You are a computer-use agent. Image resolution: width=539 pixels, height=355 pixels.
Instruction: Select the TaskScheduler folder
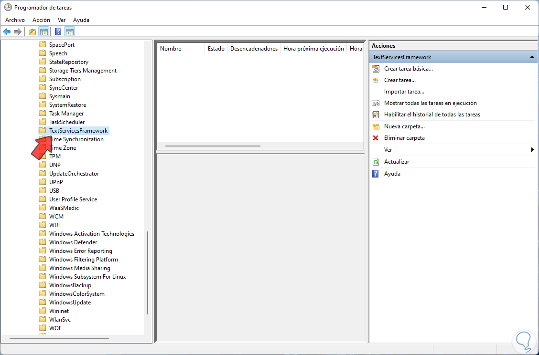(67, 122)
